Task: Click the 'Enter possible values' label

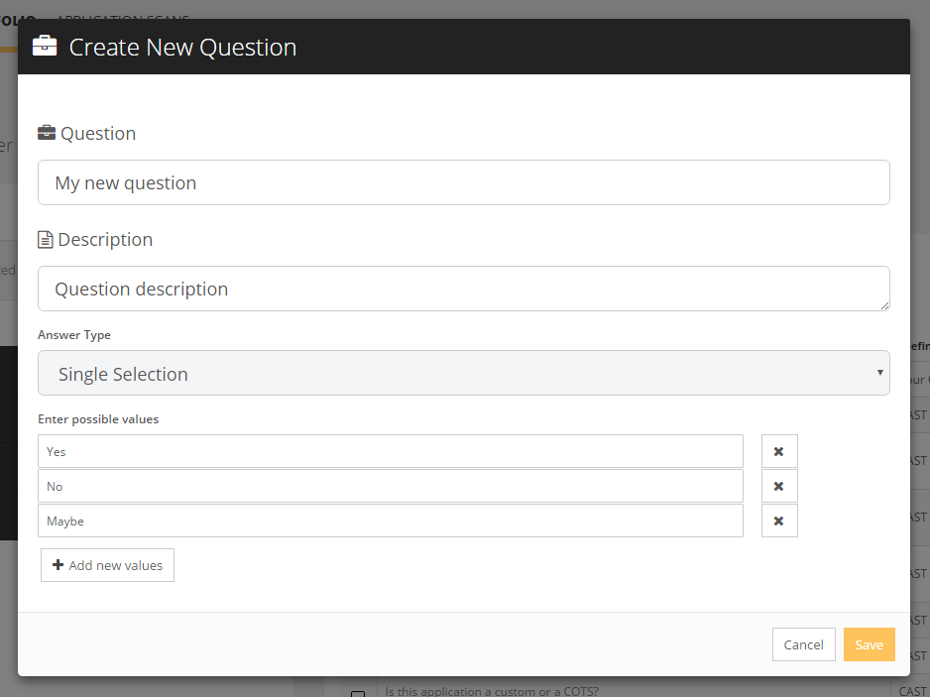Action: (x=98, y=419)
